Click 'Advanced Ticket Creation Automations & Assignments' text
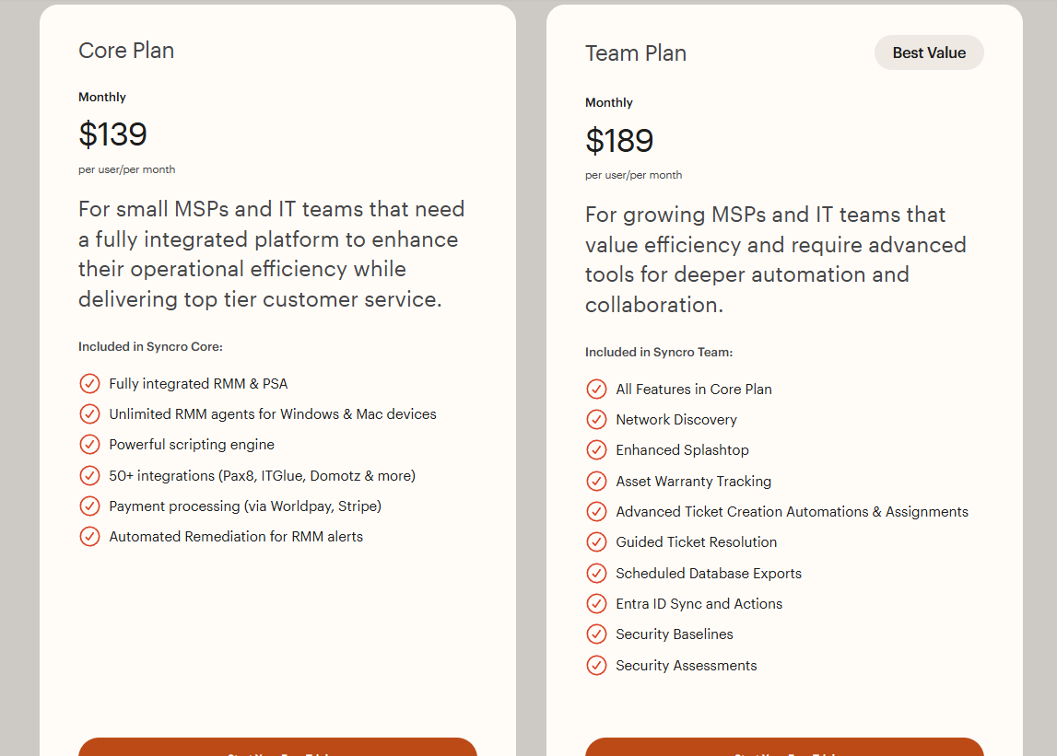Viewport: 1057px width, 756px height. 793,511
